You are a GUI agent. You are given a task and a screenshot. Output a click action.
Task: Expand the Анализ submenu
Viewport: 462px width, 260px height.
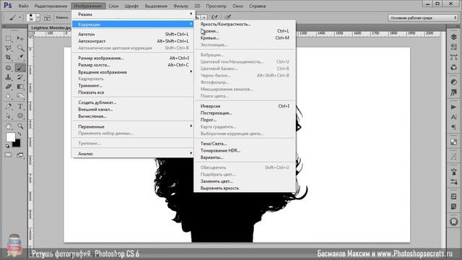(133, 154)
